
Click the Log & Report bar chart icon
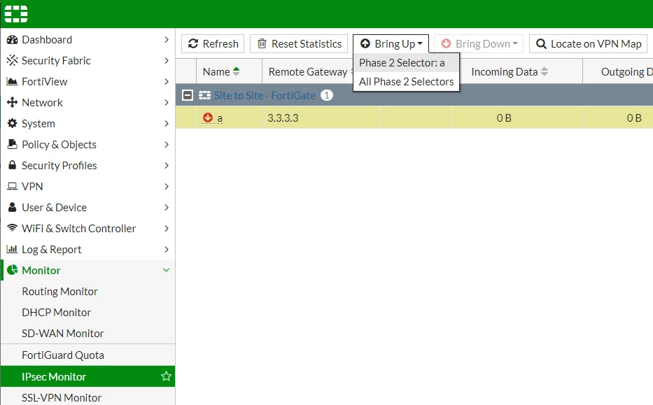pos(12,249)
